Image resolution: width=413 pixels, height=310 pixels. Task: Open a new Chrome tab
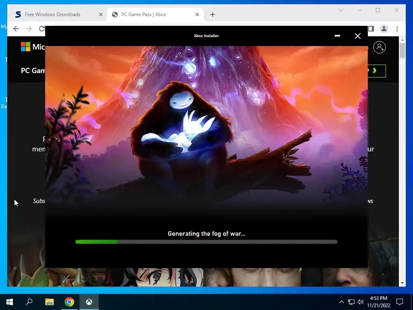[213, 15]
